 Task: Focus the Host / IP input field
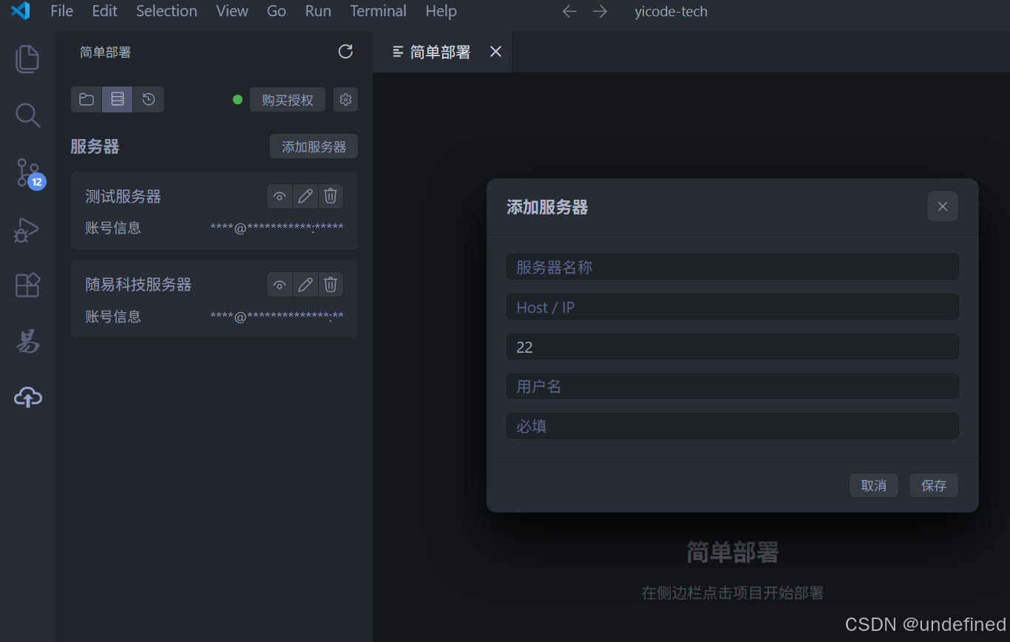[x=733, y=307]
